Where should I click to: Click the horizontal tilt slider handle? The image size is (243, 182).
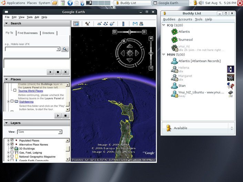pos(130,32)
